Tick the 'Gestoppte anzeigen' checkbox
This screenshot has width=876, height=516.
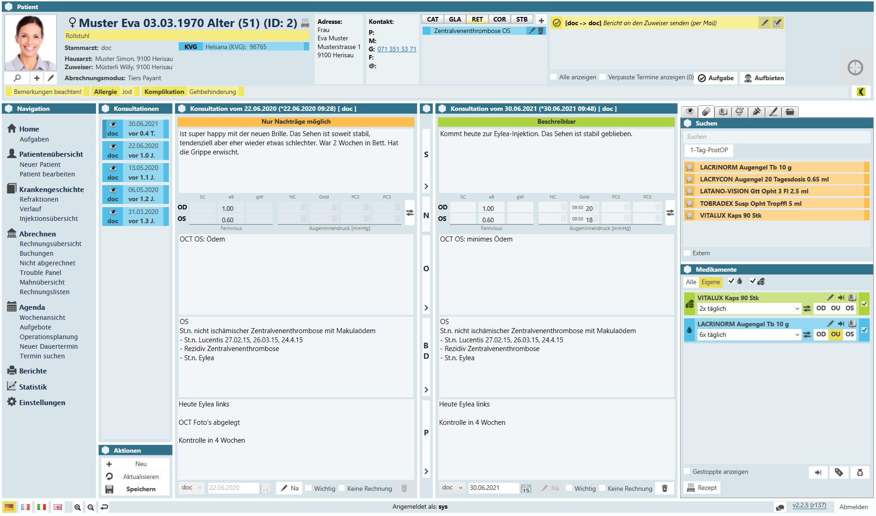click(x=687, y=472)
